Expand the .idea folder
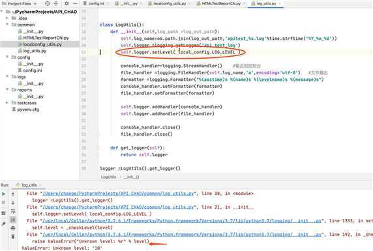 point(7,18)
